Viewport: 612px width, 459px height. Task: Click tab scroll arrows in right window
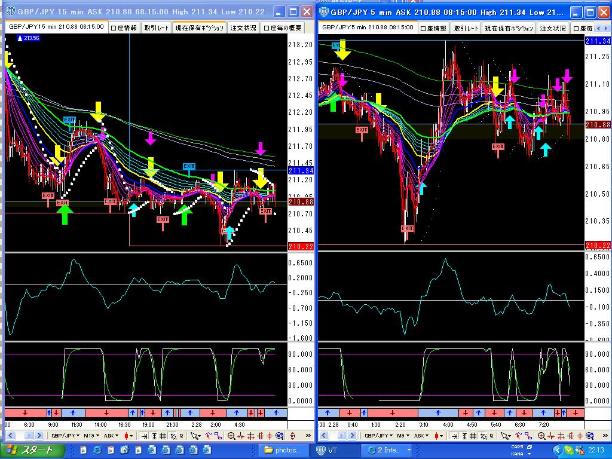tap(602, 28)
